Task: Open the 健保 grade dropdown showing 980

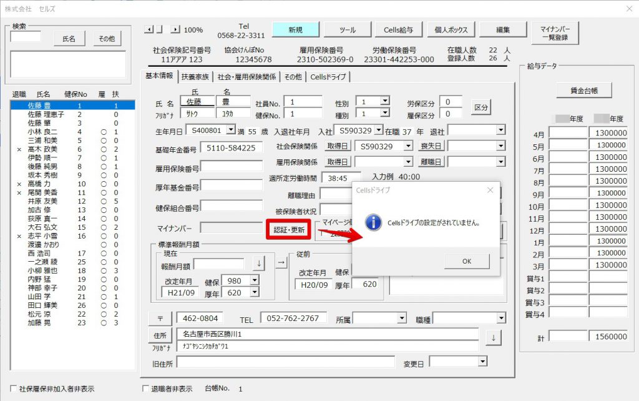Action: (x=255, y=280)
